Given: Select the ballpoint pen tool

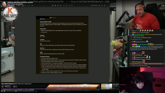Looking at the screenshot, I should click(x=53, y=5).
